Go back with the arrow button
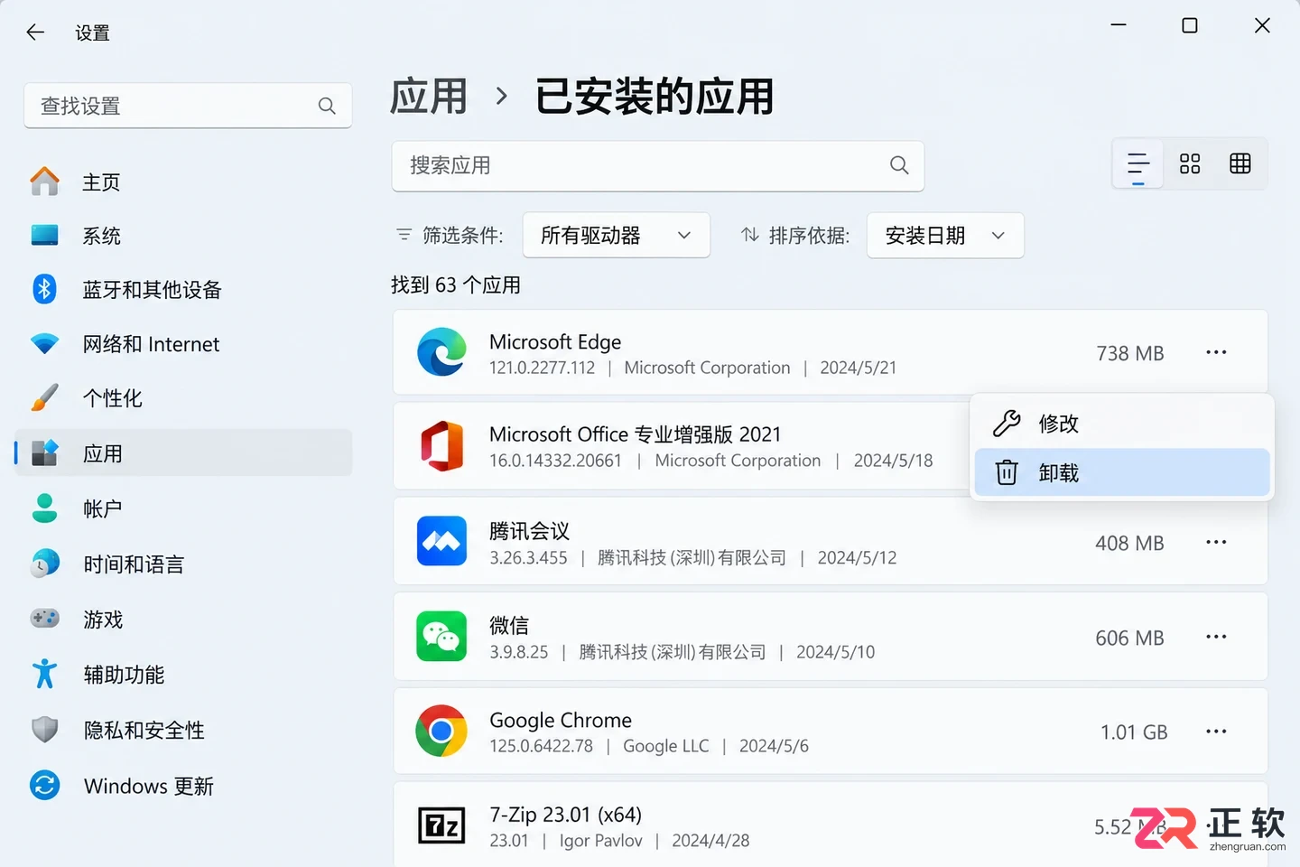The height and width of the screenshot is (867, 1300). click(x=35, y=33)
